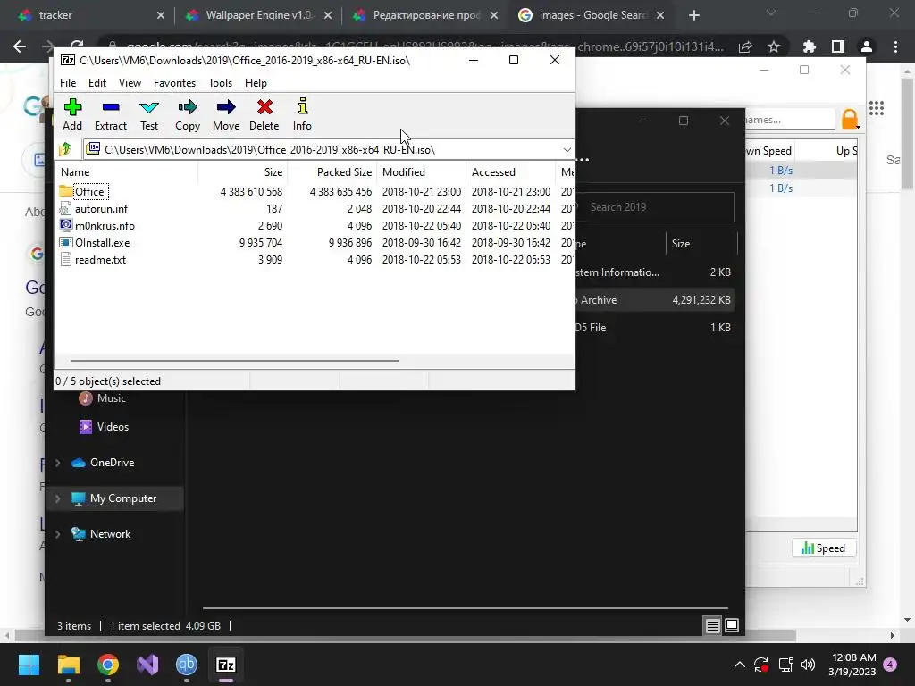
Task: Select the Office folder in the archive
Action: [88, 192]
